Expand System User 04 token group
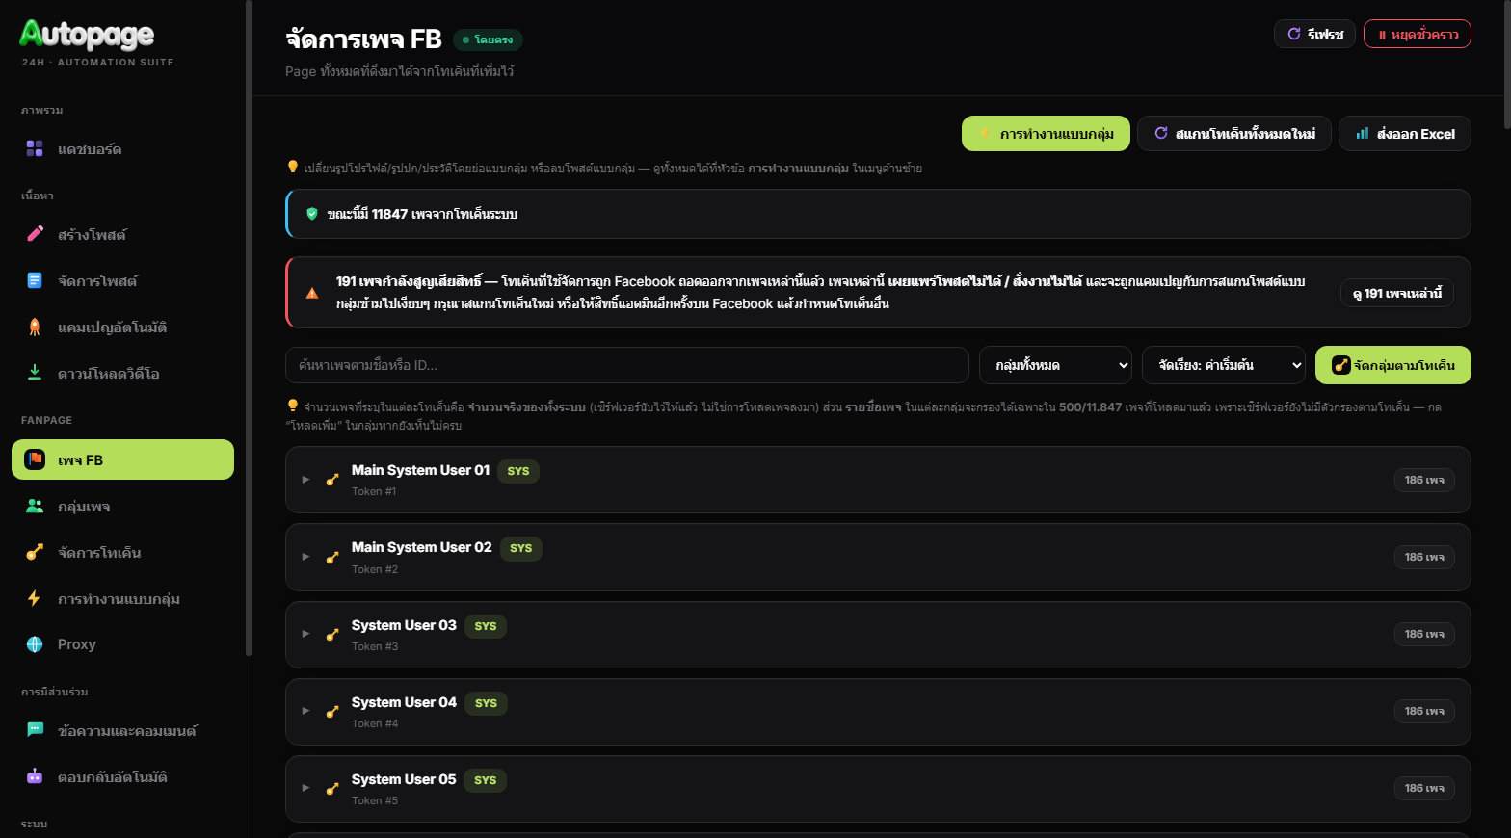 [305, 711]
